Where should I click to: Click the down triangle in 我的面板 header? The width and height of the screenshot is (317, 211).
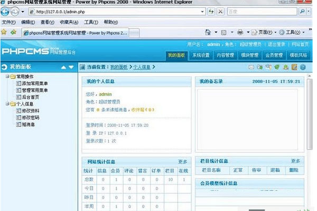(x=71, y=67)
